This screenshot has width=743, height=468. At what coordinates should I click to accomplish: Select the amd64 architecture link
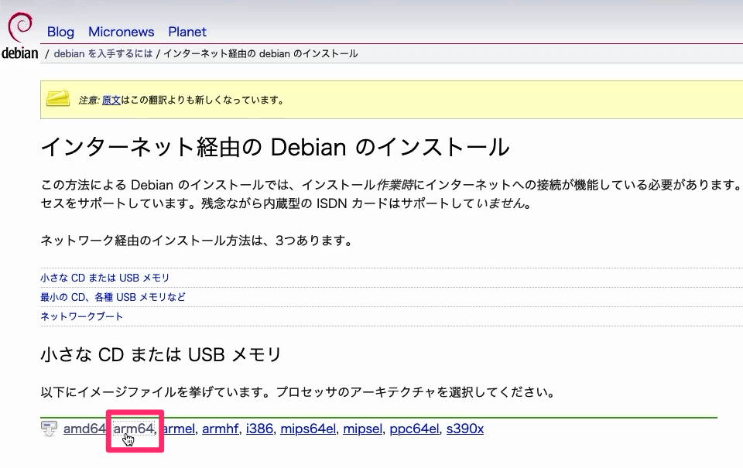click(84, 429)
